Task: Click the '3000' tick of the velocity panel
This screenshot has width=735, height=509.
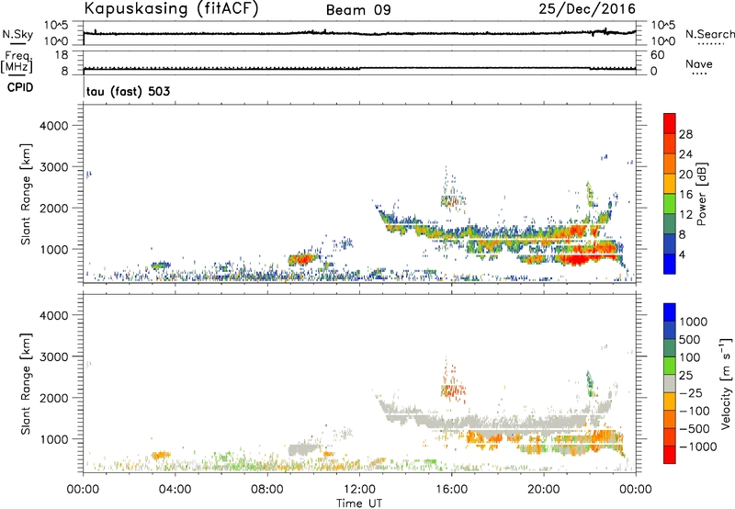Action: click(53, 356)
